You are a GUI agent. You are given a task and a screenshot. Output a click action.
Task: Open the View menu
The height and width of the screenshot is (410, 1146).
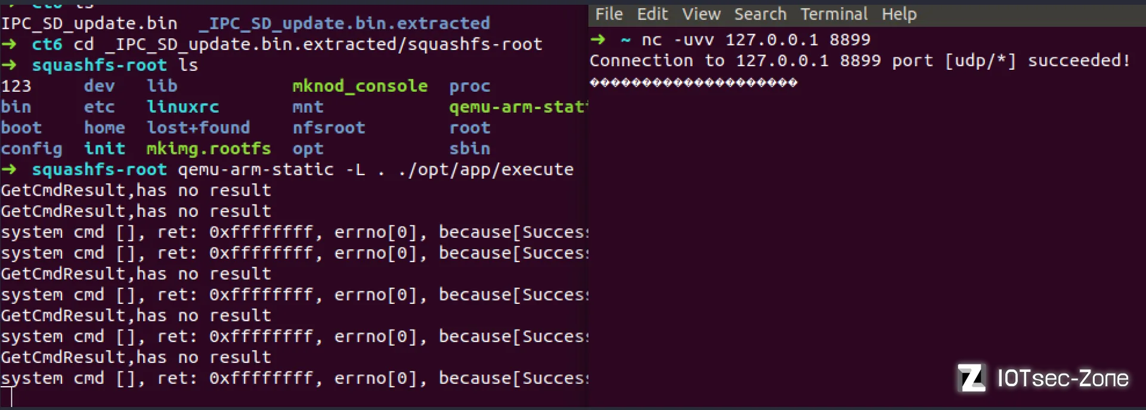click(701, 14)
